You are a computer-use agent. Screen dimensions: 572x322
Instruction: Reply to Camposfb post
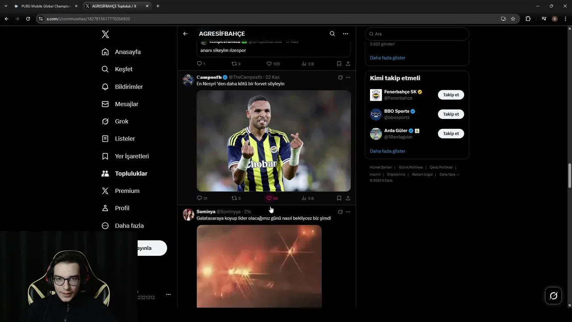click(x=202, y=198)
